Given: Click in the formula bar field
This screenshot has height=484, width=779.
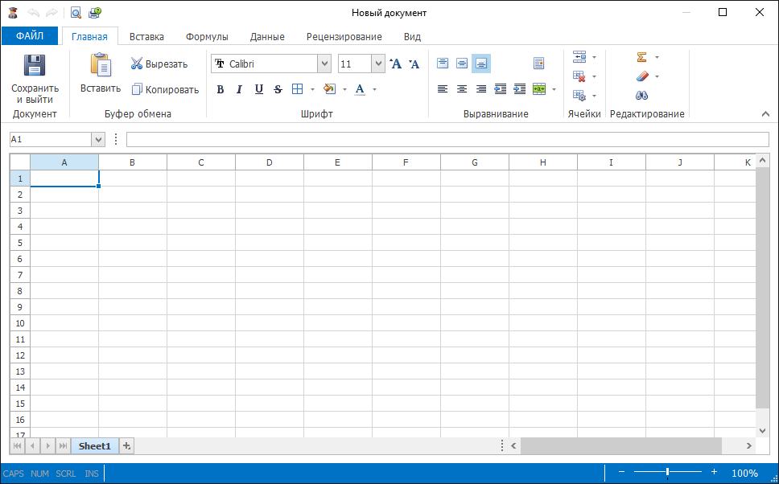Looking at the screenshot, I should tap(447, 139).
